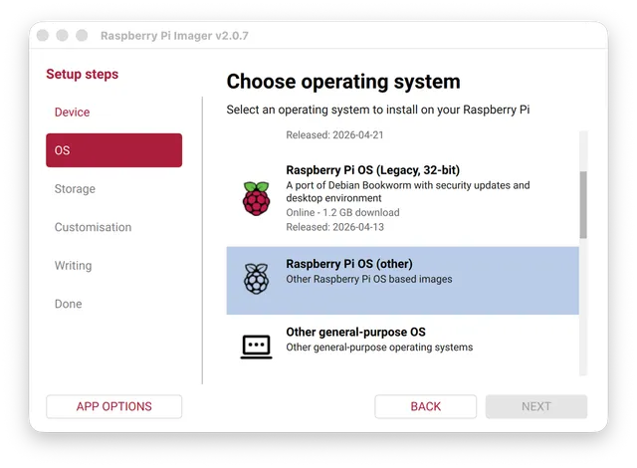Click the NEXT button
Screen dimensions: 637x468
(x=536, y=406)
